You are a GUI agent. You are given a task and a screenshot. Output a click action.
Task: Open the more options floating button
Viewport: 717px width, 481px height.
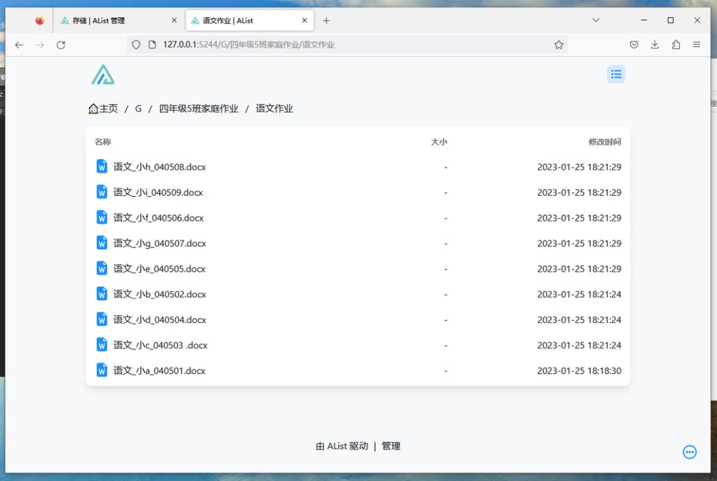point(690,452)
